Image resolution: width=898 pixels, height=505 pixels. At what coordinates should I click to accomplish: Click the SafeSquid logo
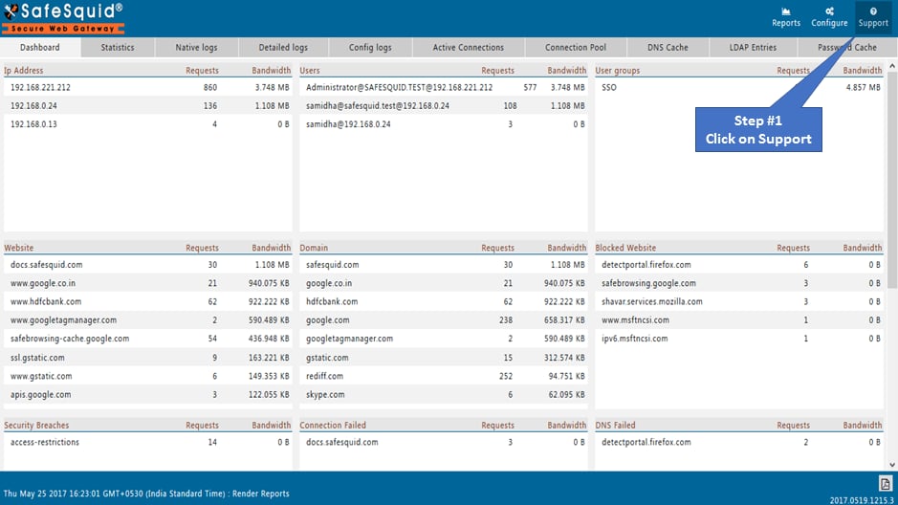[63, 18]
